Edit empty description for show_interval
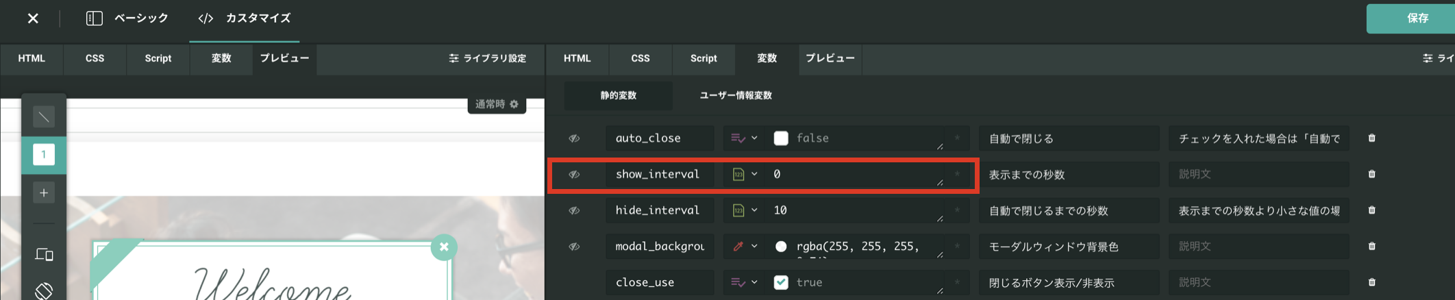1455x300 pixels. tap(1259, 175)
